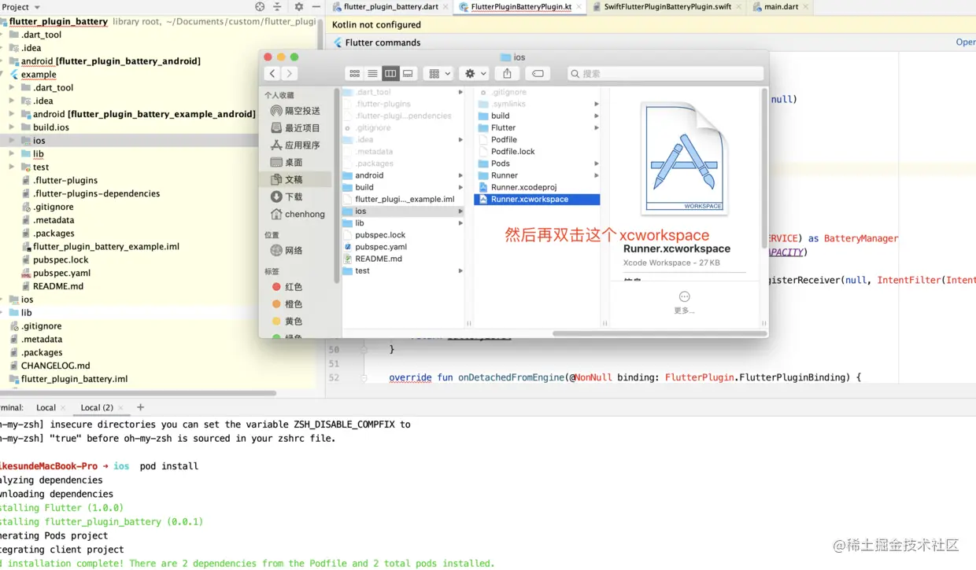Open Project panel settings gear
Image resolution: width=976 pixels, height=570 pixels.
[x=298, y=7]
